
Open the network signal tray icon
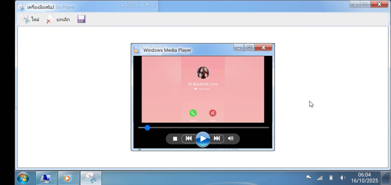tap(320, 178)
